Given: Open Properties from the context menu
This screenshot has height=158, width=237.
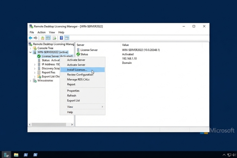Looking at the screenshot, I should click(x=82, y=91).
